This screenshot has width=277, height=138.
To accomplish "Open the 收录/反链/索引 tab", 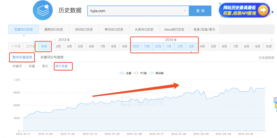I will pyautogui.click(x=205, y=29).
